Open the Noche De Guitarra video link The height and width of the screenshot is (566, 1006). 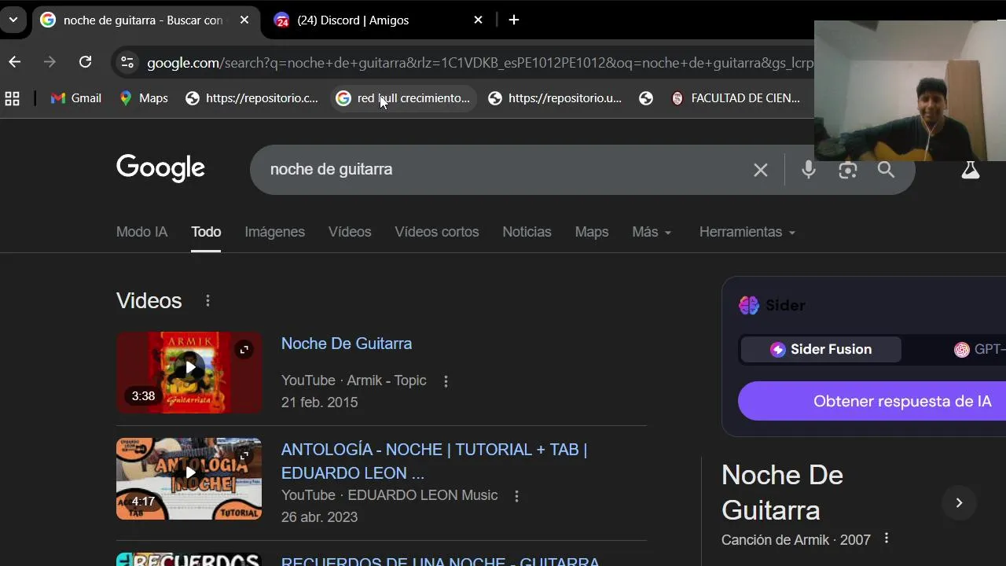click(347, 344)
